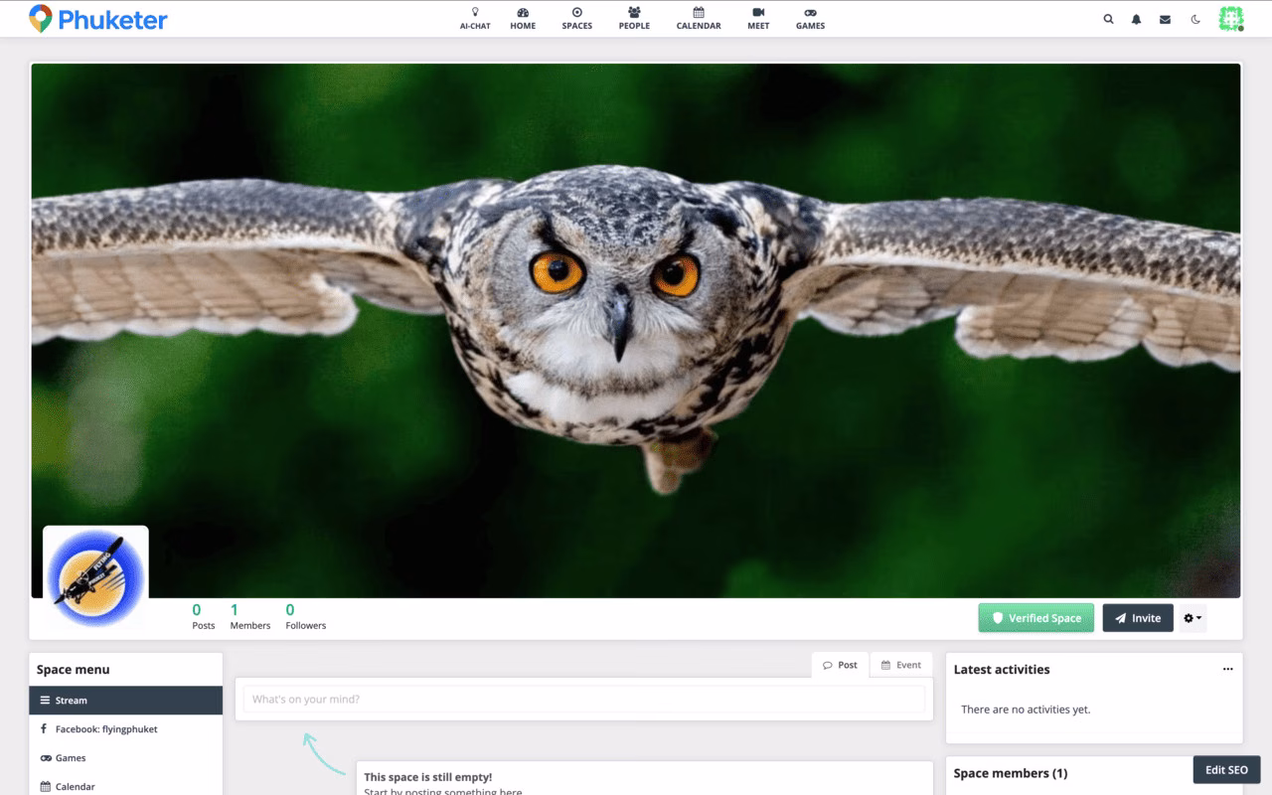This screenshot has width=1272, height=795.
Task: Click the Space menu heading
Action: [74, 670]
